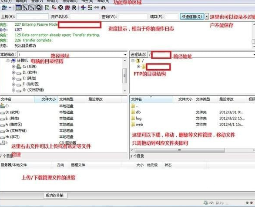Expand the E: (其他) drive node
Viewport: 255px width, 207px height.
[13, 78]
